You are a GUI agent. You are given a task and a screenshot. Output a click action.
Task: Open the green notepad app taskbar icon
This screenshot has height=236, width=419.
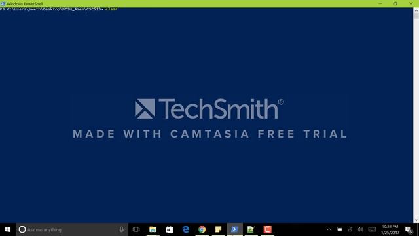[251, 229]
